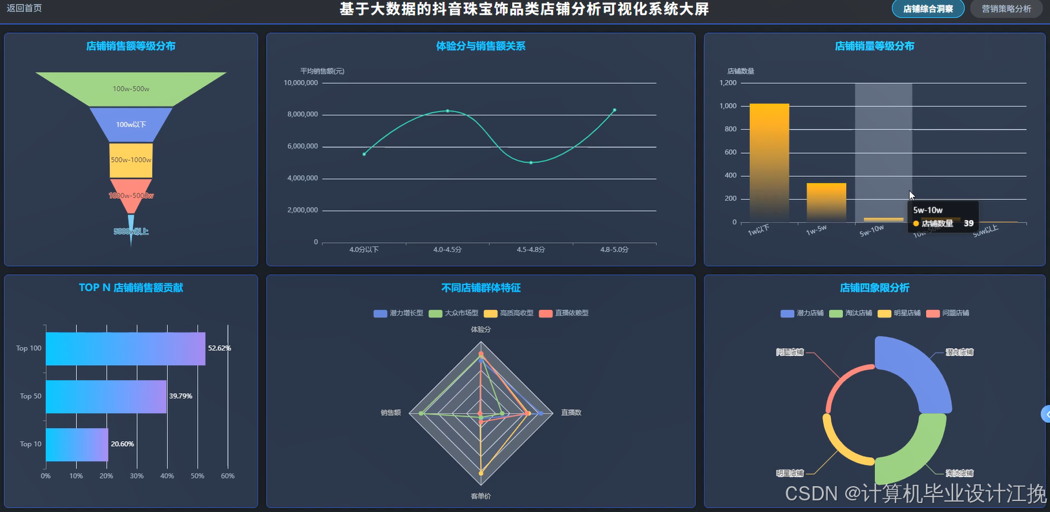1050x512 pixels.
Task: Select the 5000w以上 funnel tip
Action: (x=131, y=230)
